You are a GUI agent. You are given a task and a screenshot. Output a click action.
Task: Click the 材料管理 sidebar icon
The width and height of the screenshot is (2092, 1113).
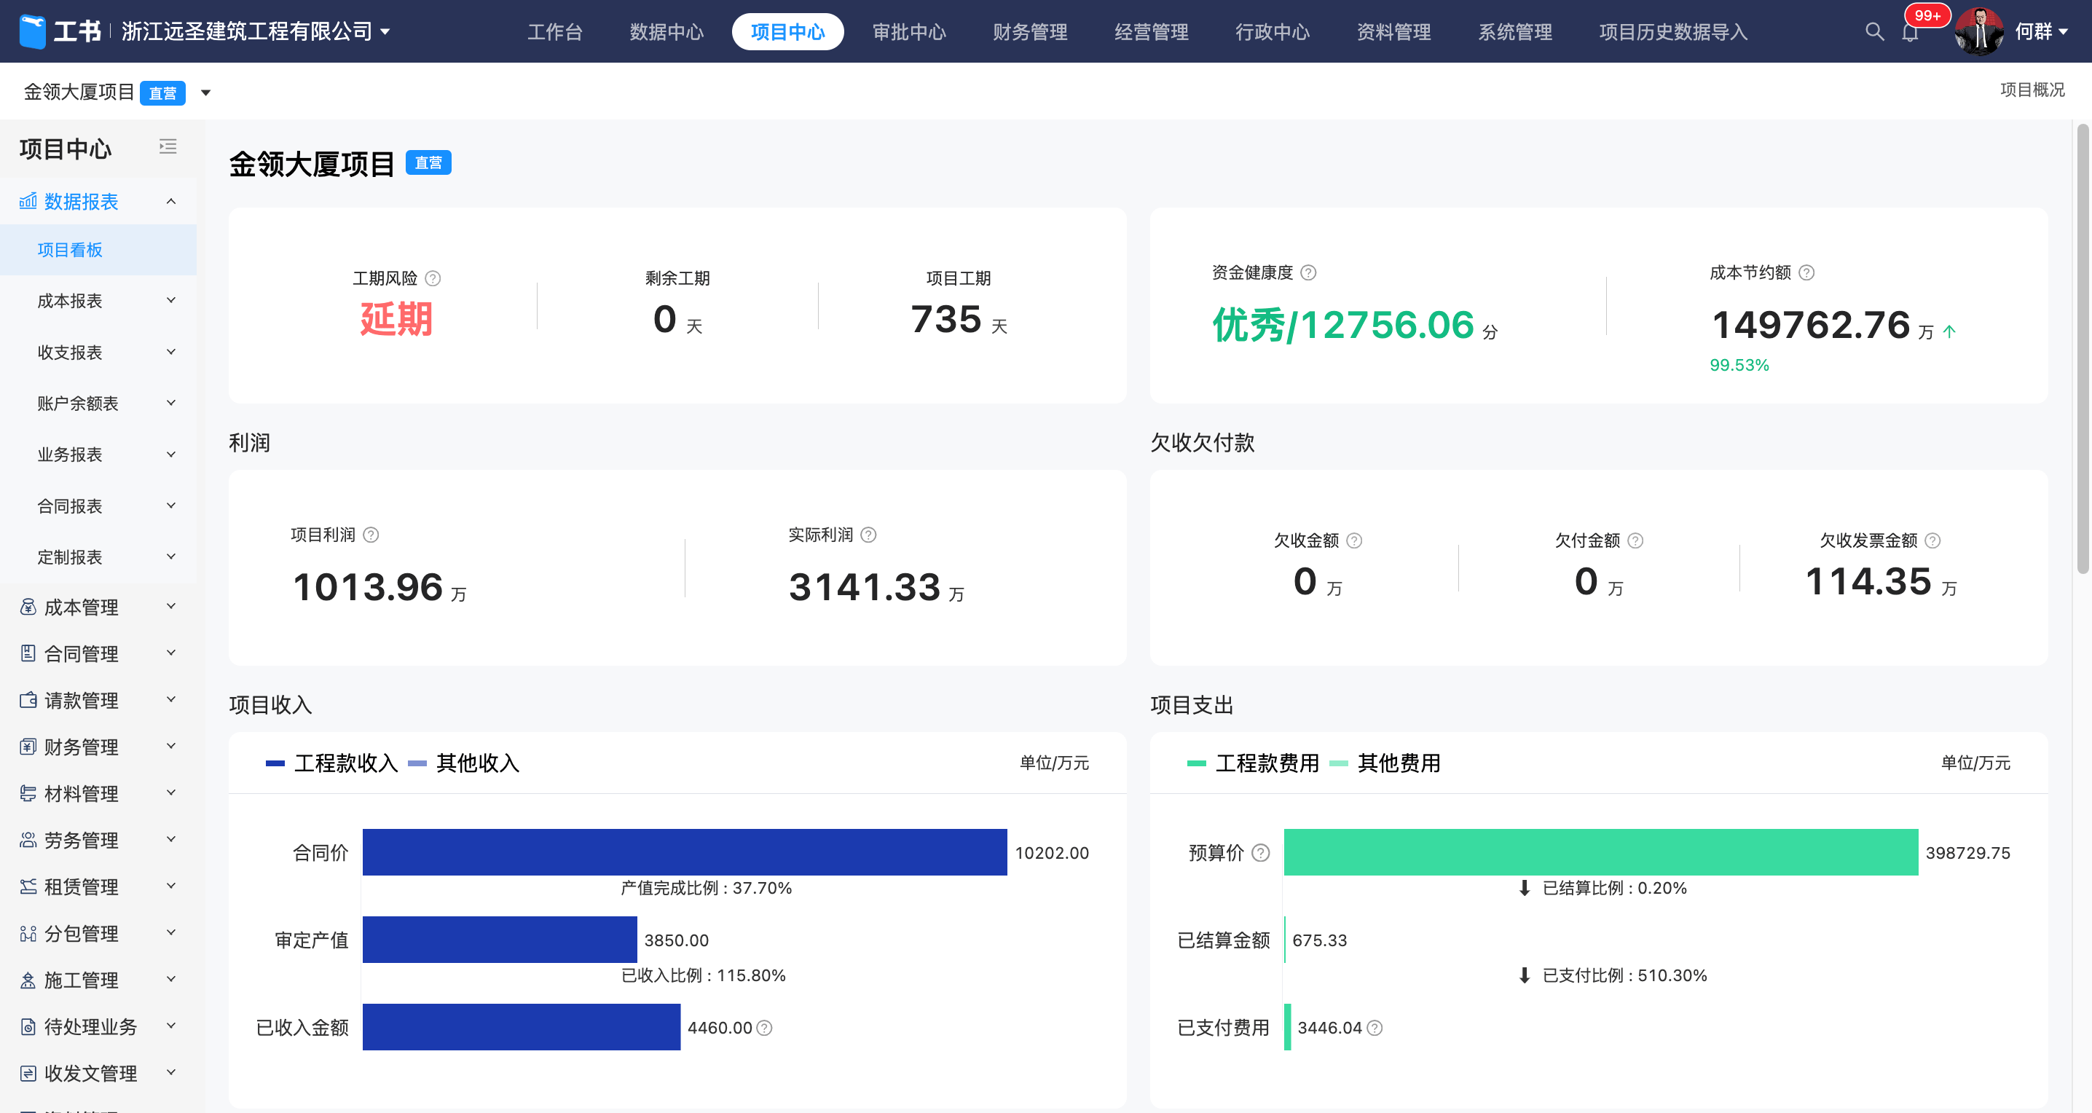pos(28,793)
